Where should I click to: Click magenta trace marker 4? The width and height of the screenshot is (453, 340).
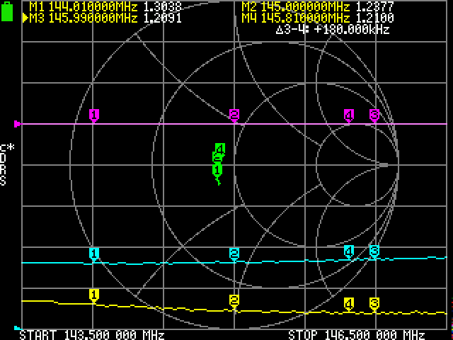[348, 115]
